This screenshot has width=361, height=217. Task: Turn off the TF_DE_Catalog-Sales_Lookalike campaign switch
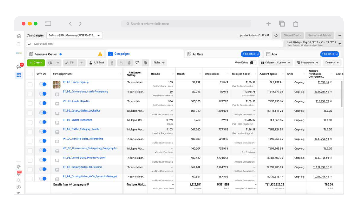[43, 112]
